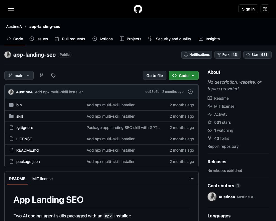
Task: Click the Sign in button
Action: click(x=248, y=9)
